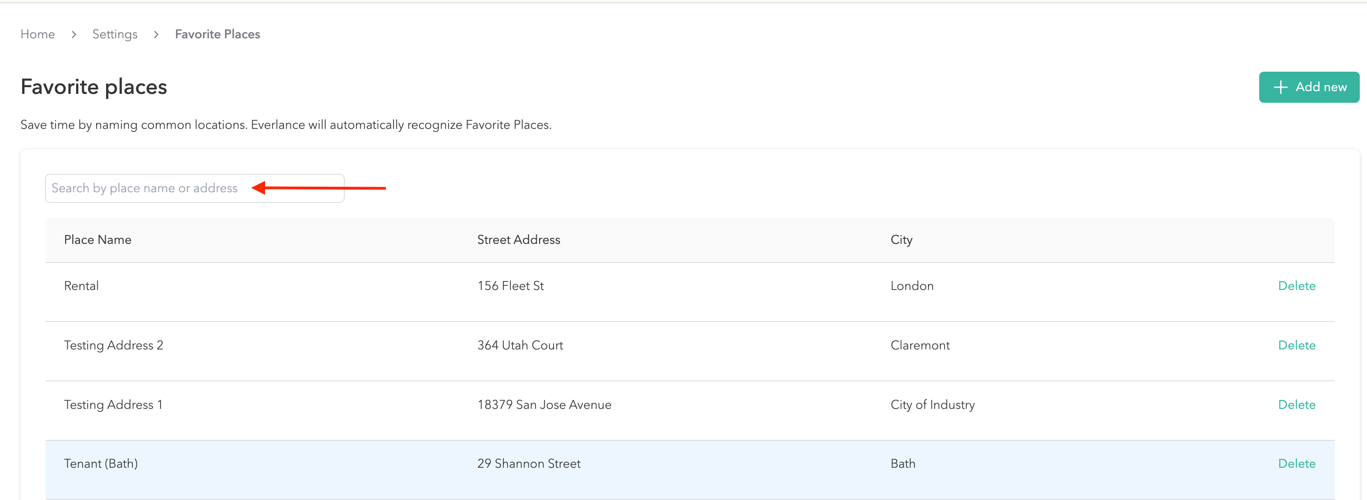Viewport: 1367px width, 500px height.
Task: Click the City column header
Action: 901,240
